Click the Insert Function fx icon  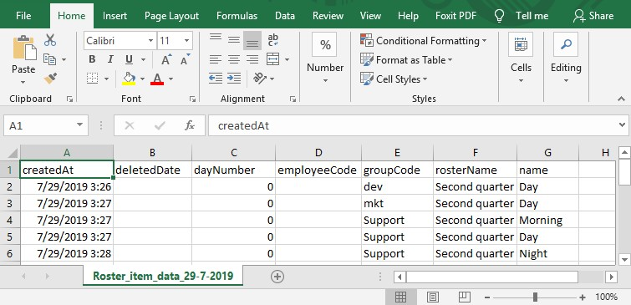pos(190,125)
